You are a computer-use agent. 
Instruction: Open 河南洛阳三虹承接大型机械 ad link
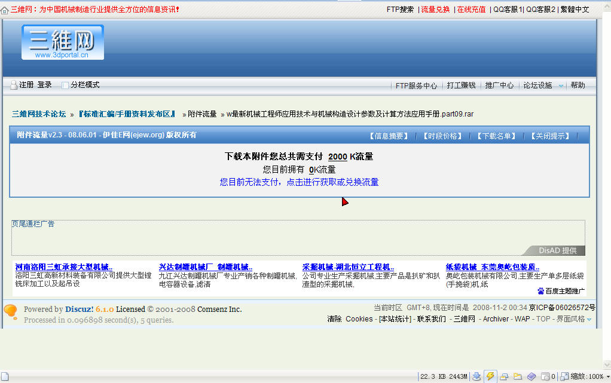[x=64, y=267]
